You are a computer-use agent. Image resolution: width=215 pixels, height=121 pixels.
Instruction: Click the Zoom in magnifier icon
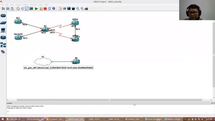click(78, 9)
